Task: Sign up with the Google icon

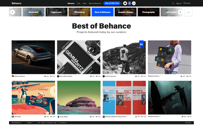Action: [x=134, y=3]
